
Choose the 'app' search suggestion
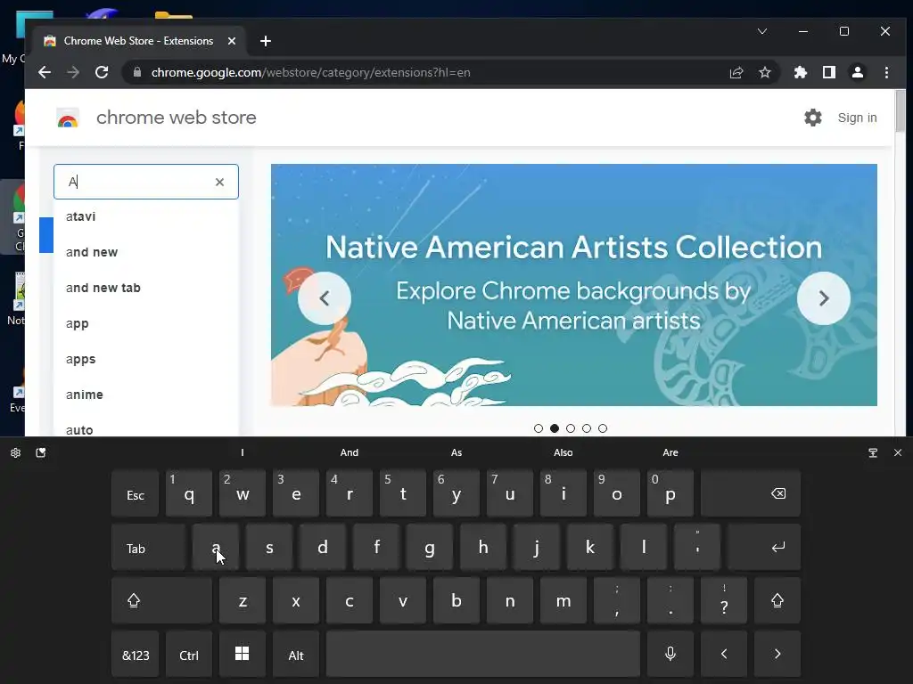(x=146, y=324)
